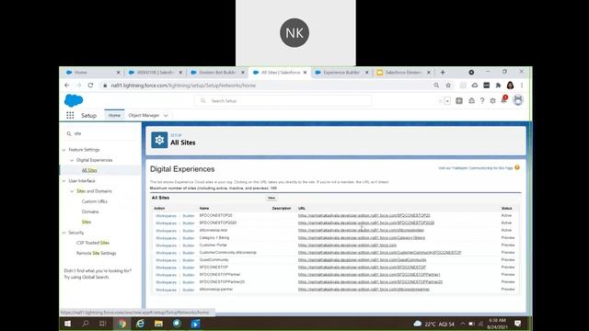Open Sites under Sites and Domains

[x=87, y=223]
